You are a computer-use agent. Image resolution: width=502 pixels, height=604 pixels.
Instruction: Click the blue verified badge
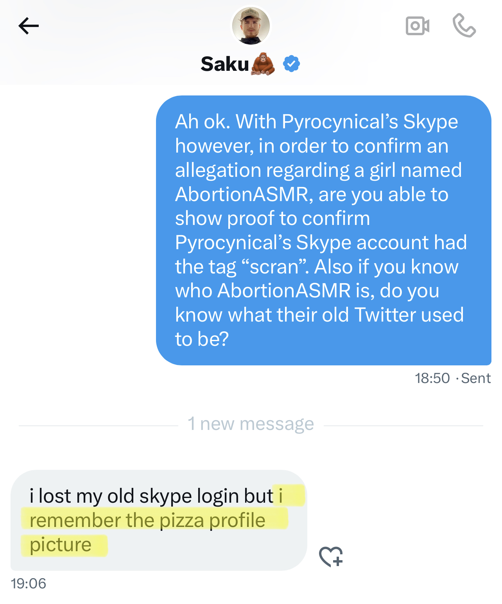click(291, 64)
